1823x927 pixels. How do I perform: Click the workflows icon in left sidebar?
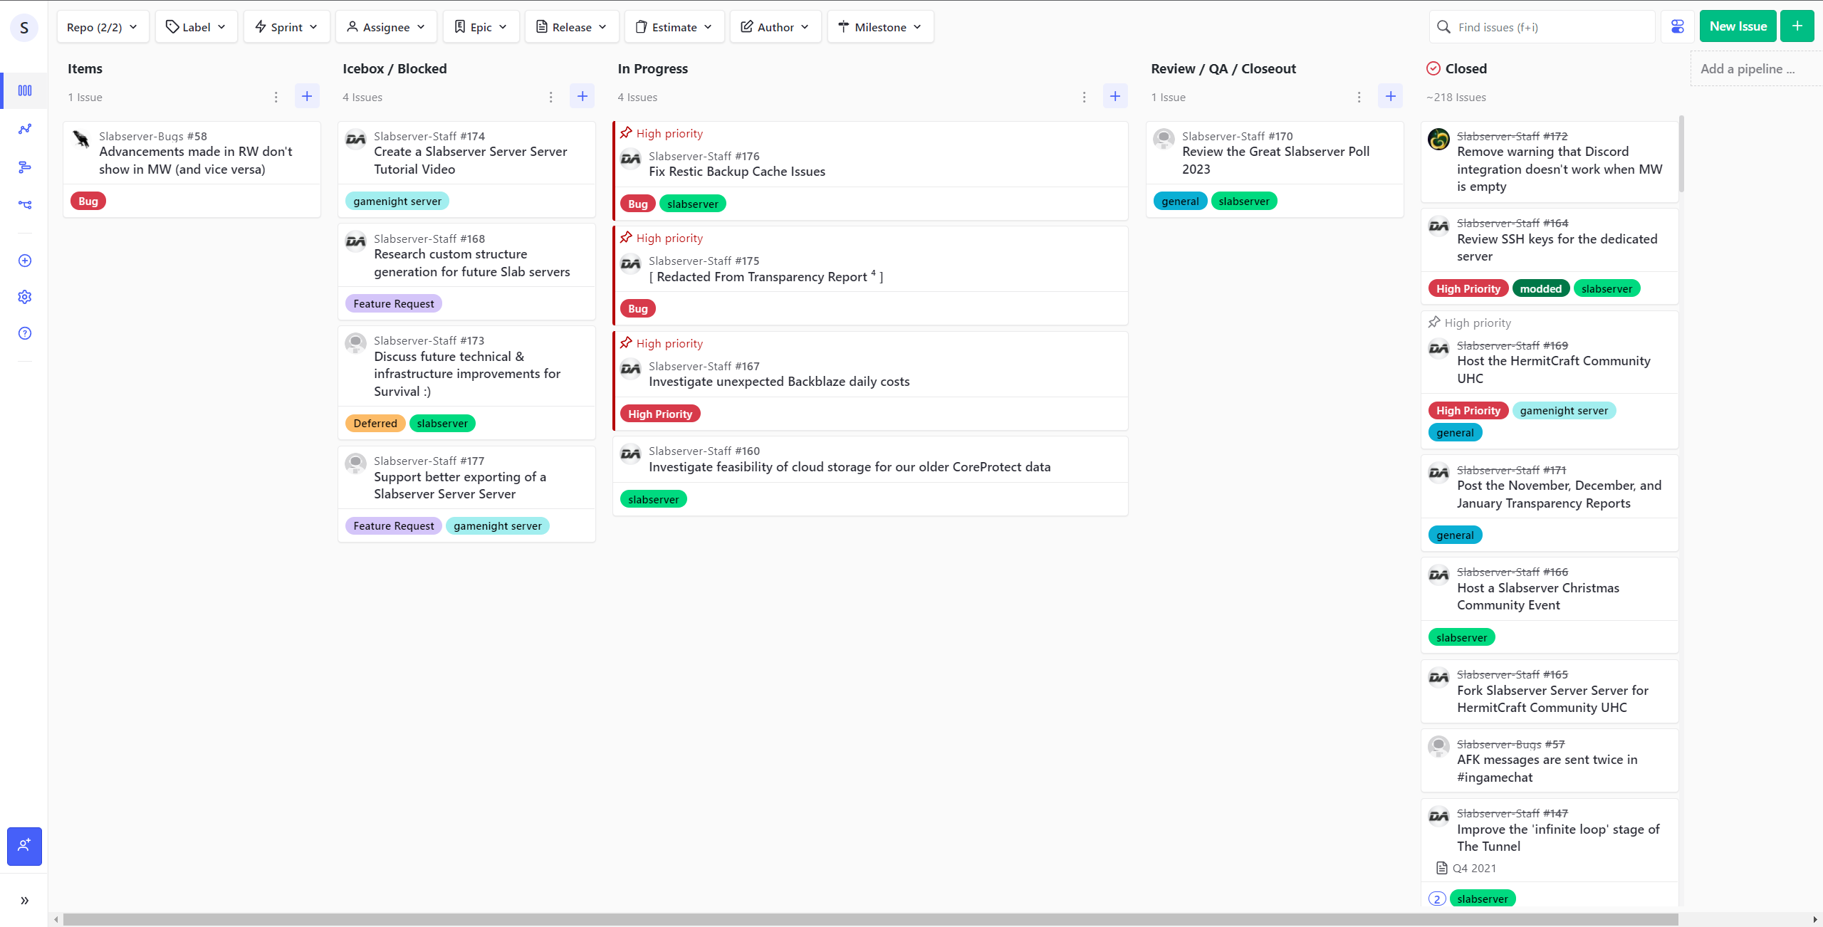tap(25, 204)
